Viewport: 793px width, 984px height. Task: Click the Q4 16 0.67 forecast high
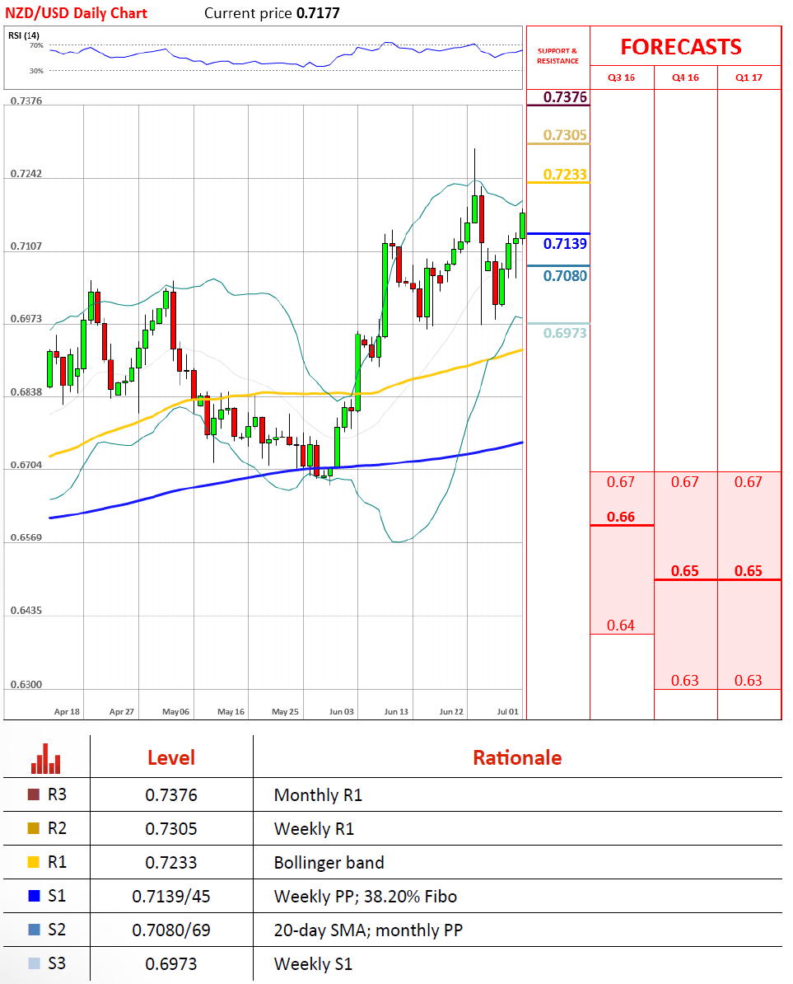pos(684,482)
